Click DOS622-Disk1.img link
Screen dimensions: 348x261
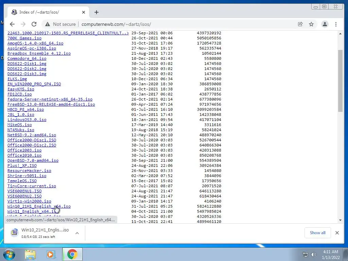click(27, 64)
